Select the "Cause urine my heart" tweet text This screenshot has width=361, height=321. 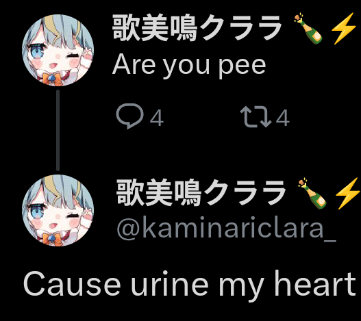tap(190, 285)
